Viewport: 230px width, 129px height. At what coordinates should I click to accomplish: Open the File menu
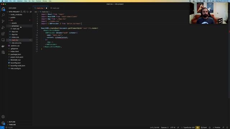(10, 1)
